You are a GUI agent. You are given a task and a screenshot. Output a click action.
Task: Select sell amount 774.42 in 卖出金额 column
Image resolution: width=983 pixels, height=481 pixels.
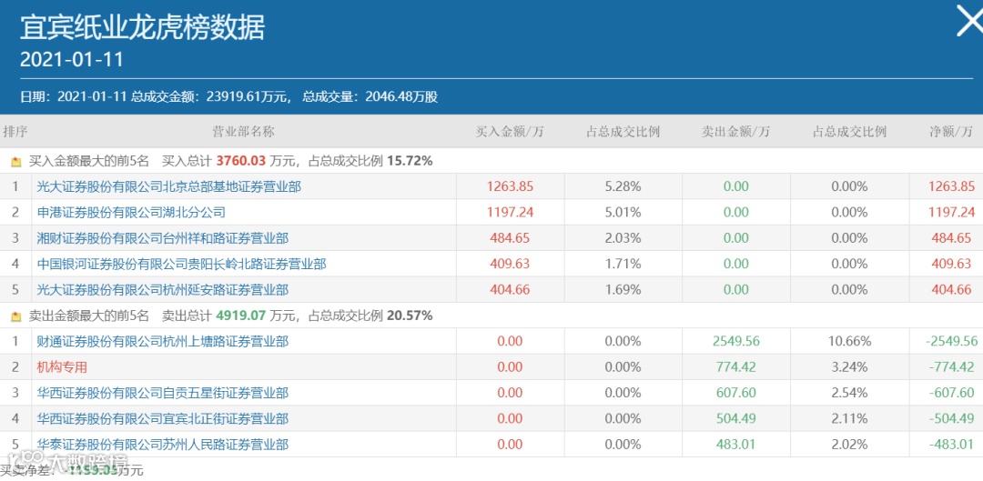point(736,367)
